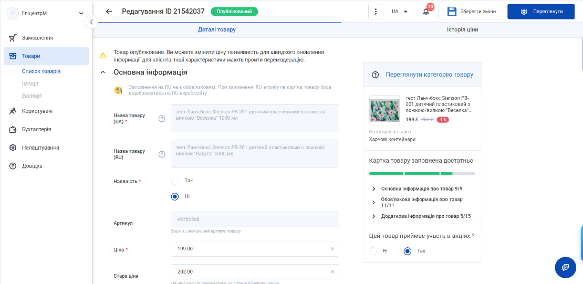The image size is (583, 284).
Task: Open the chat support bubble
Action: tap(565, 267)
